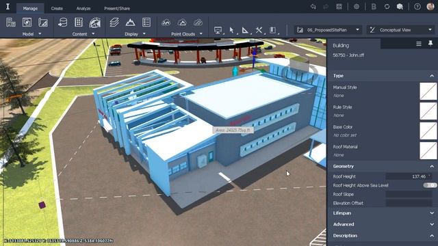This screenshot has width=438, height=246.
Task: Click the building Area tooltip label
Action: coord(233,130)
